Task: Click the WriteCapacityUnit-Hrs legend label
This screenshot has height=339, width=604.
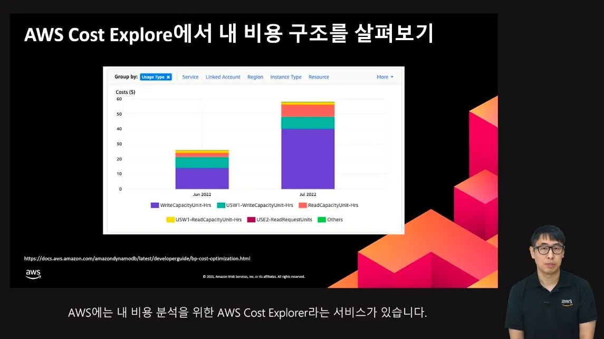Action: [186, 205]
